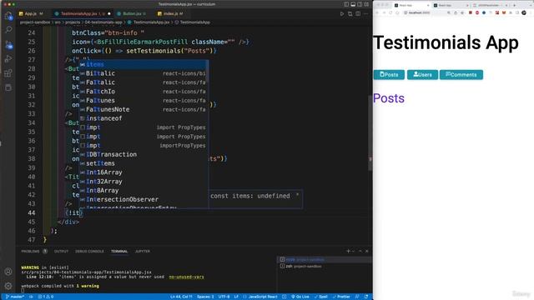
Task: Click the Run Code play icon
Action: 342,13
